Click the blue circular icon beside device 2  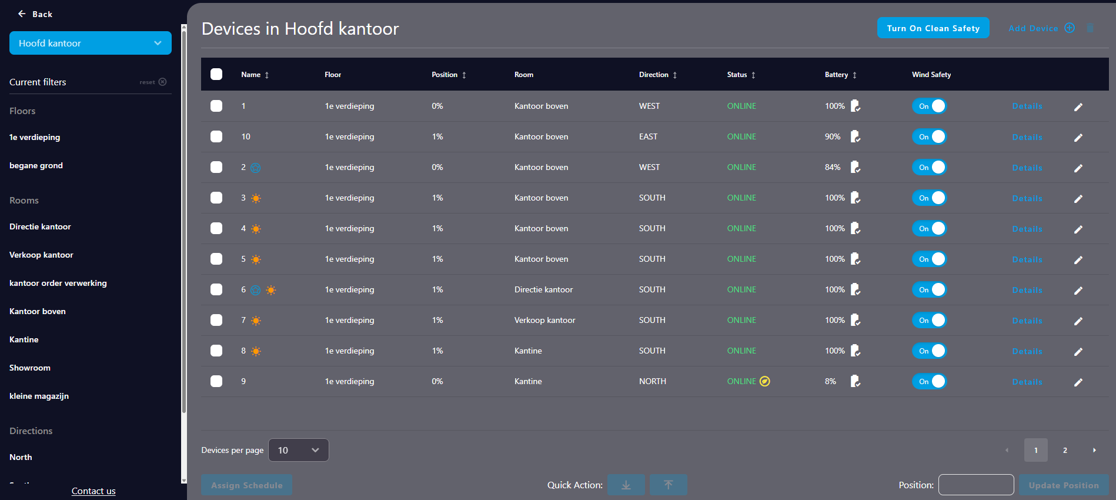tap(255, 168)
